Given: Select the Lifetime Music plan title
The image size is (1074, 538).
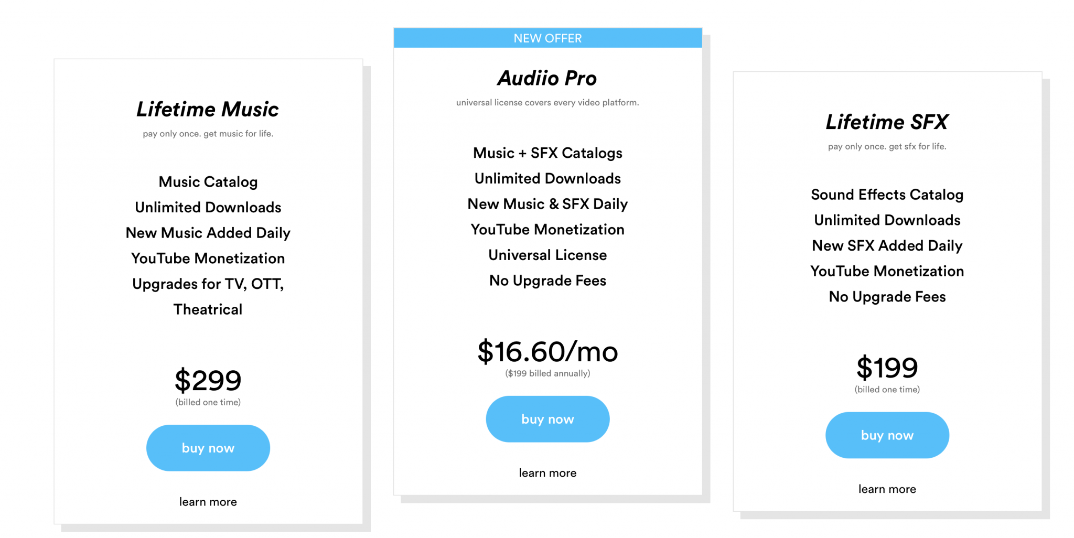Looking at the screenshot, I should [x=208, y=109].
